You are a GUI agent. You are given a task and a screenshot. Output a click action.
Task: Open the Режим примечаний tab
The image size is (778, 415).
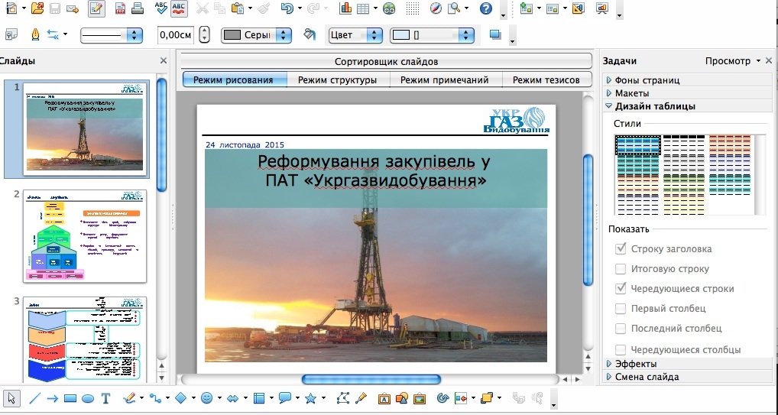coord(445,79)
